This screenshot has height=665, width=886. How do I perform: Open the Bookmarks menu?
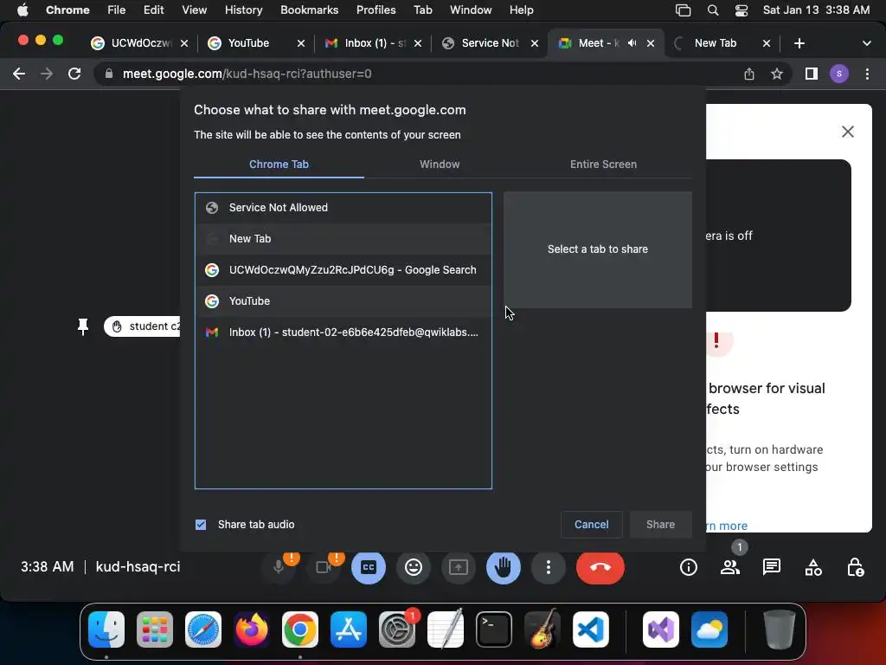pos(309,10)
